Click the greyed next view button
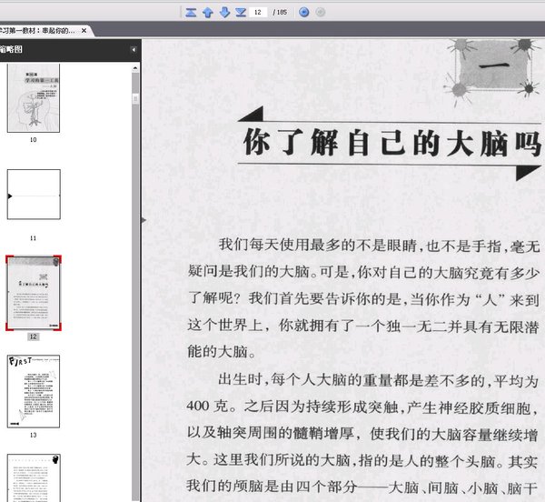 pyautogui.click(x=321, y=13)
